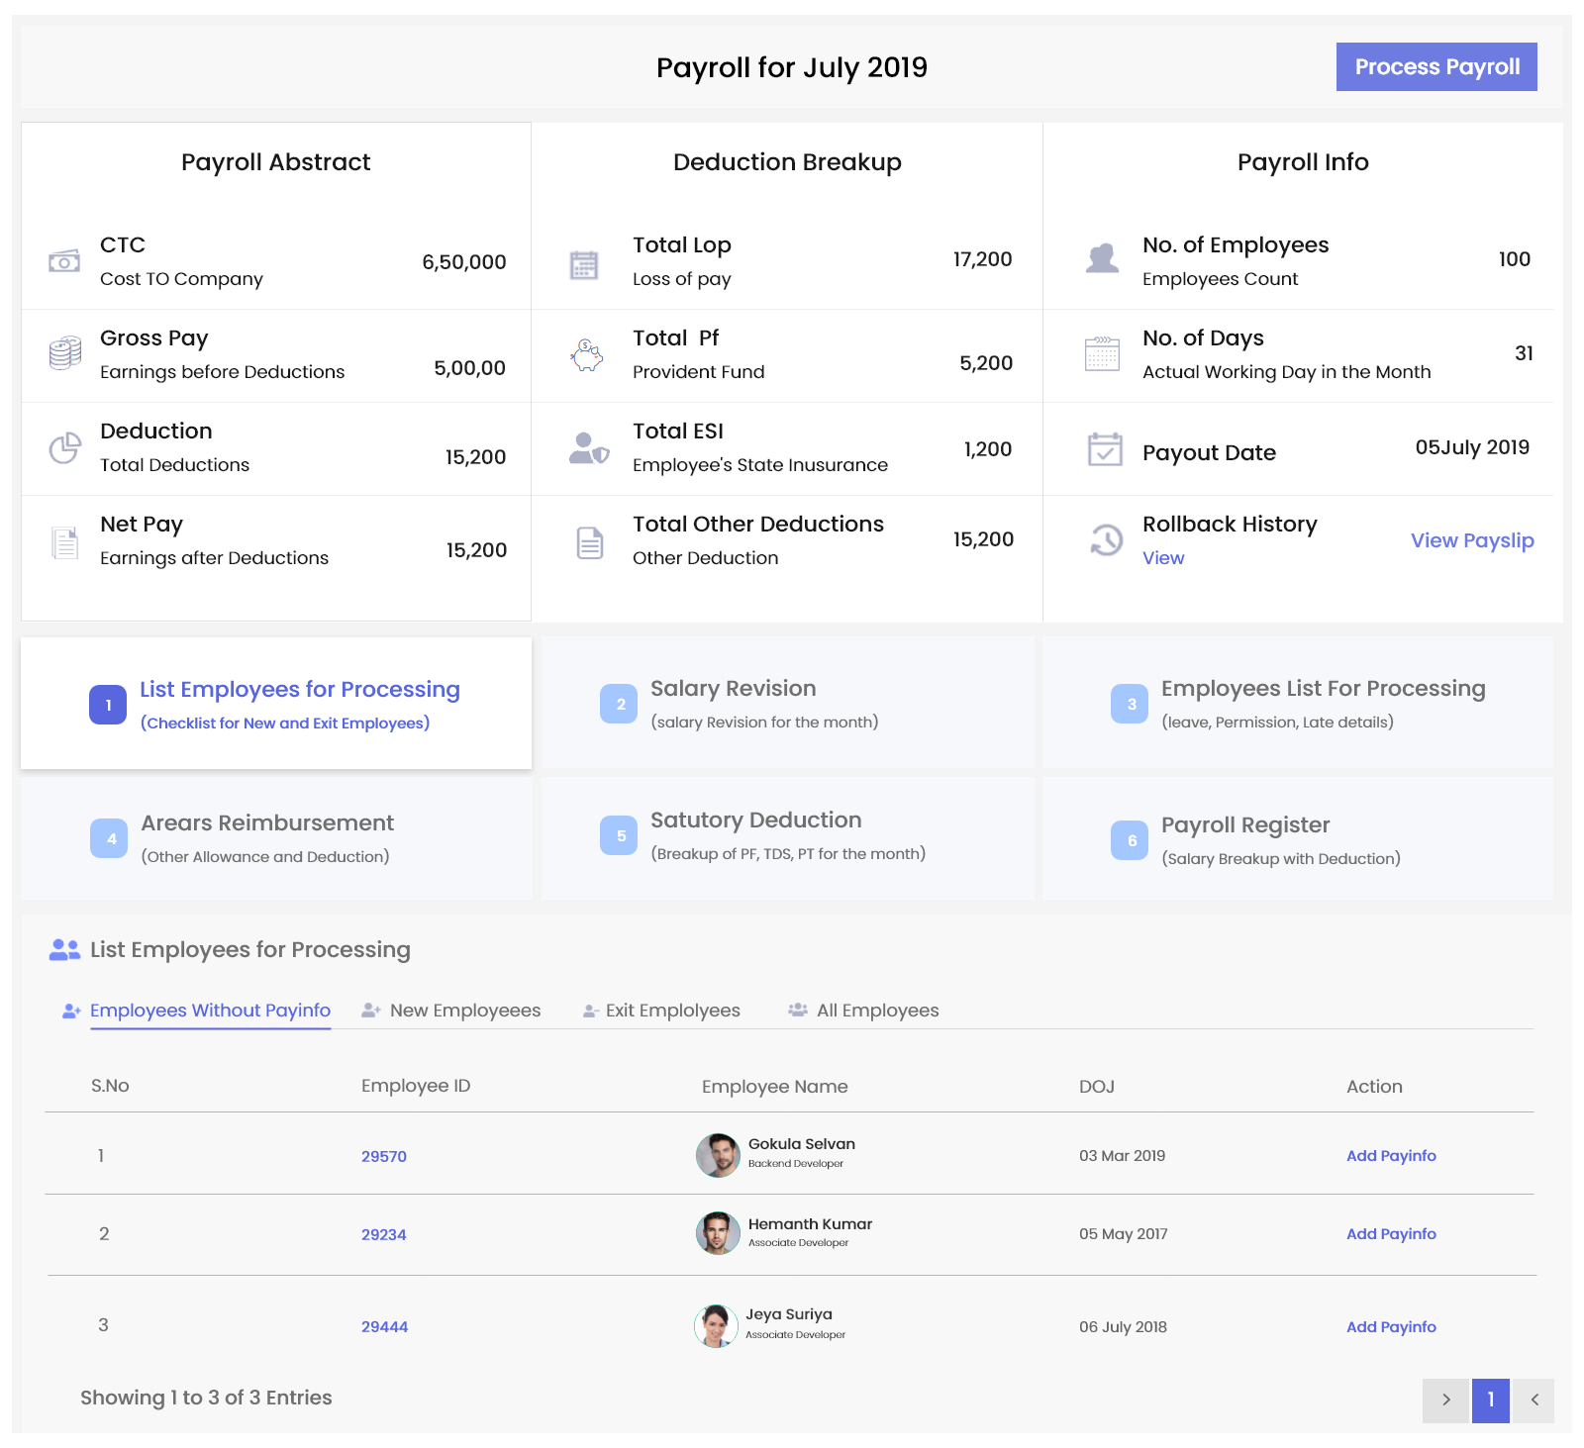The height and width of the screenshot is (1448, 1584).
Task: Click the Action column header
Action: pyautogui.click(x=1374, y=1087)
